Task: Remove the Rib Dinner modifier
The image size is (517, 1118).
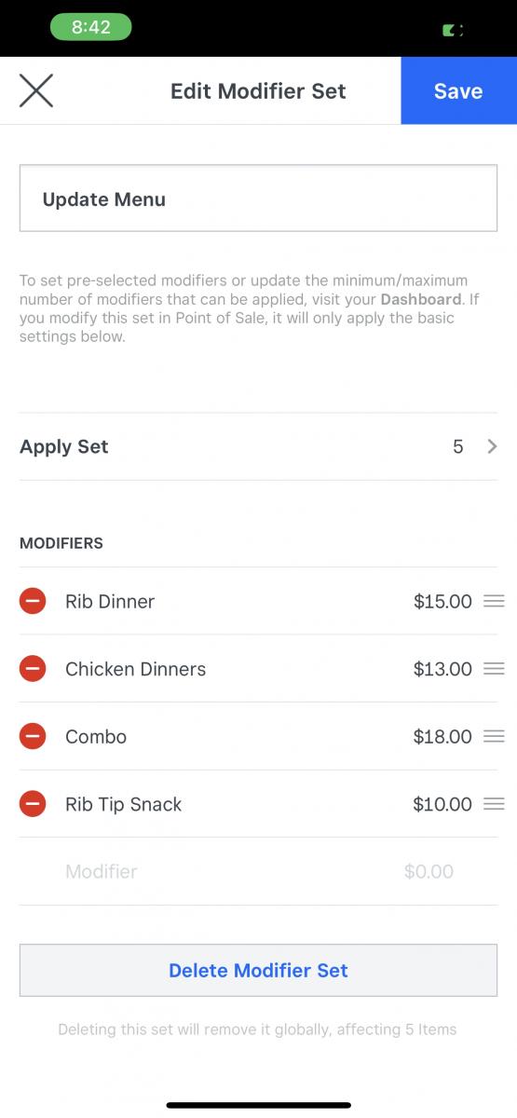Action: tap(33, 601)
